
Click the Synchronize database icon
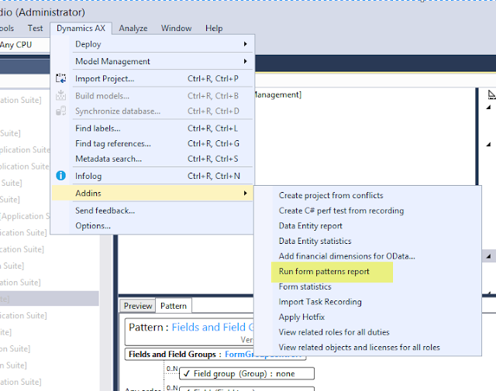click(60, 111)
